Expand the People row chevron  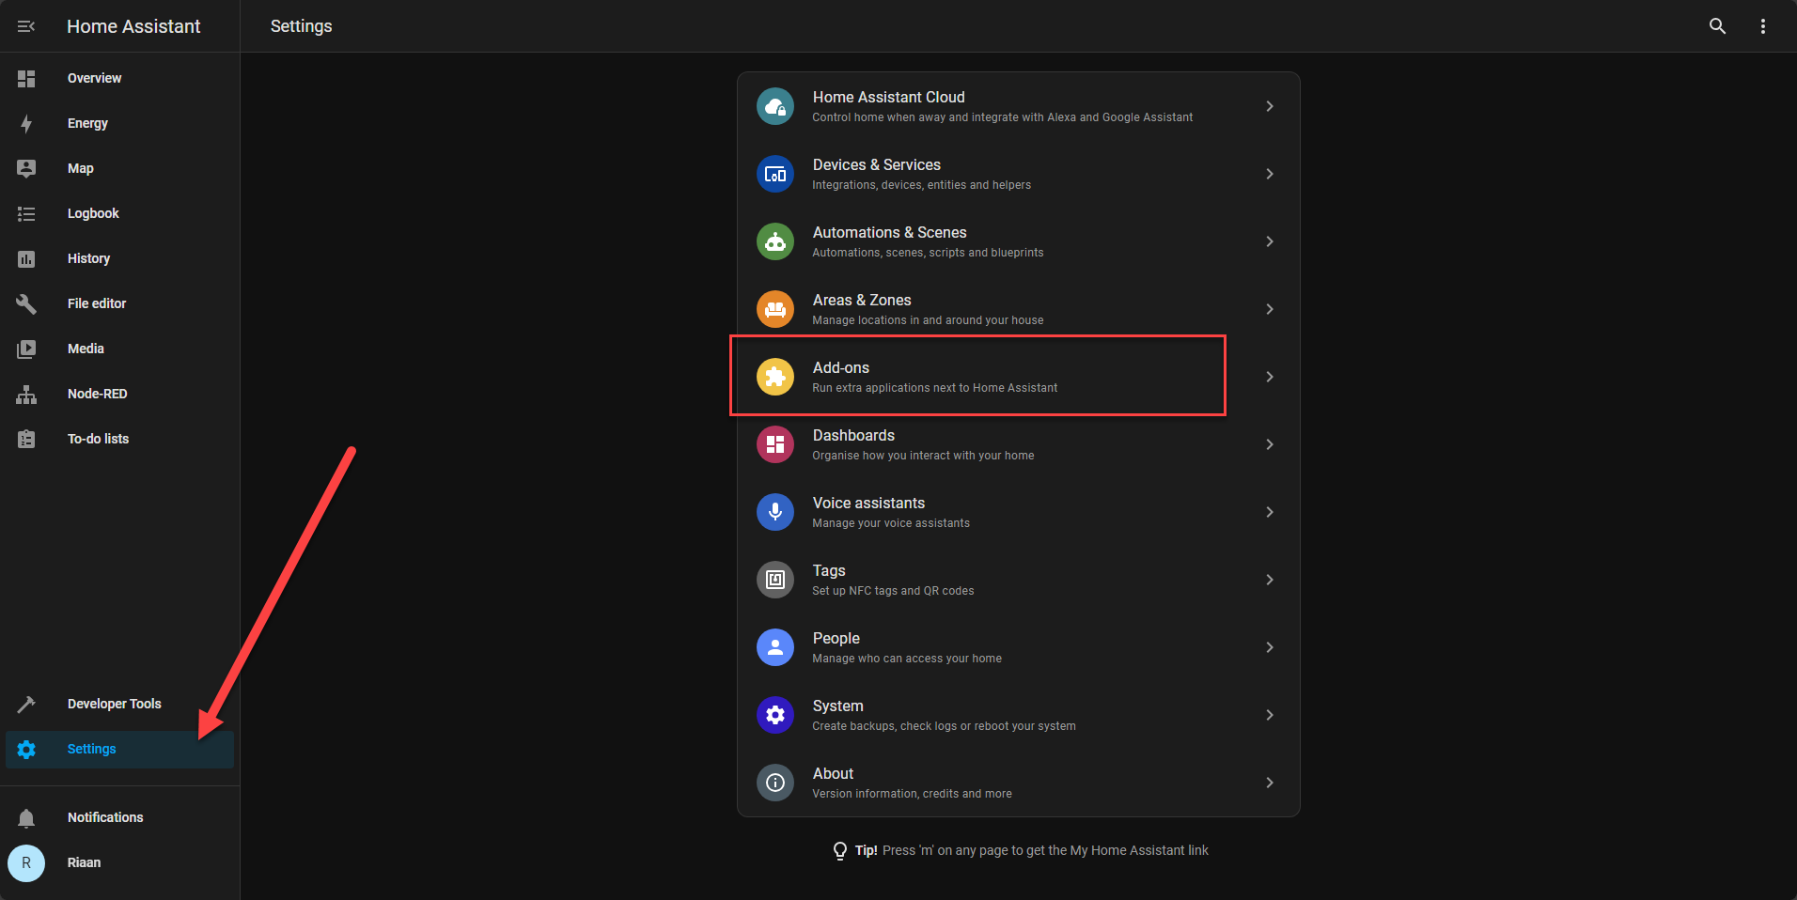click(1270, 647)
